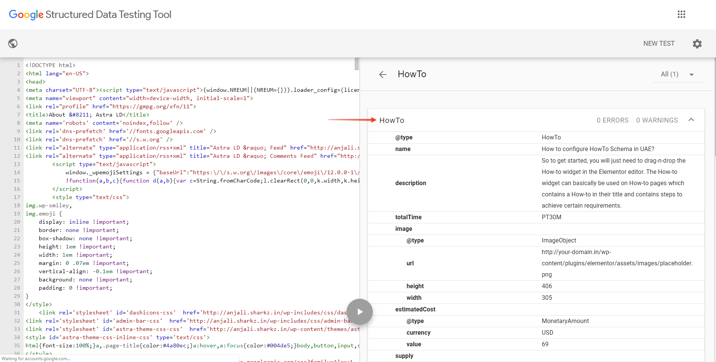The image size is (716, 362).
Task: Select the image property row
Action: 404,229
